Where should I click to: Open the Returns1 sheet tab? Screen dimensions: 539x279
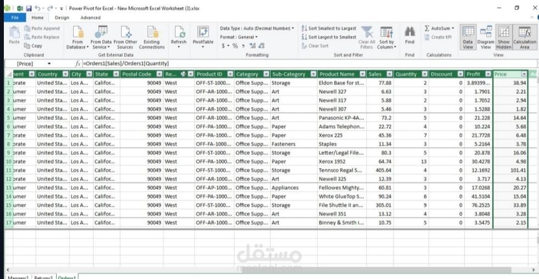coord(43,277)
